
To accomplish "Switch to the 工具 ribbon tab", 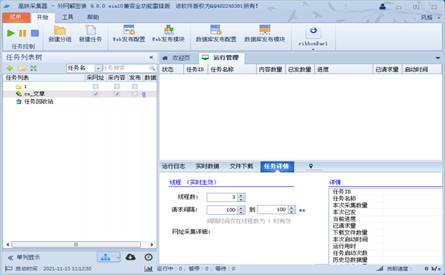I will click(x=68, y=18).
